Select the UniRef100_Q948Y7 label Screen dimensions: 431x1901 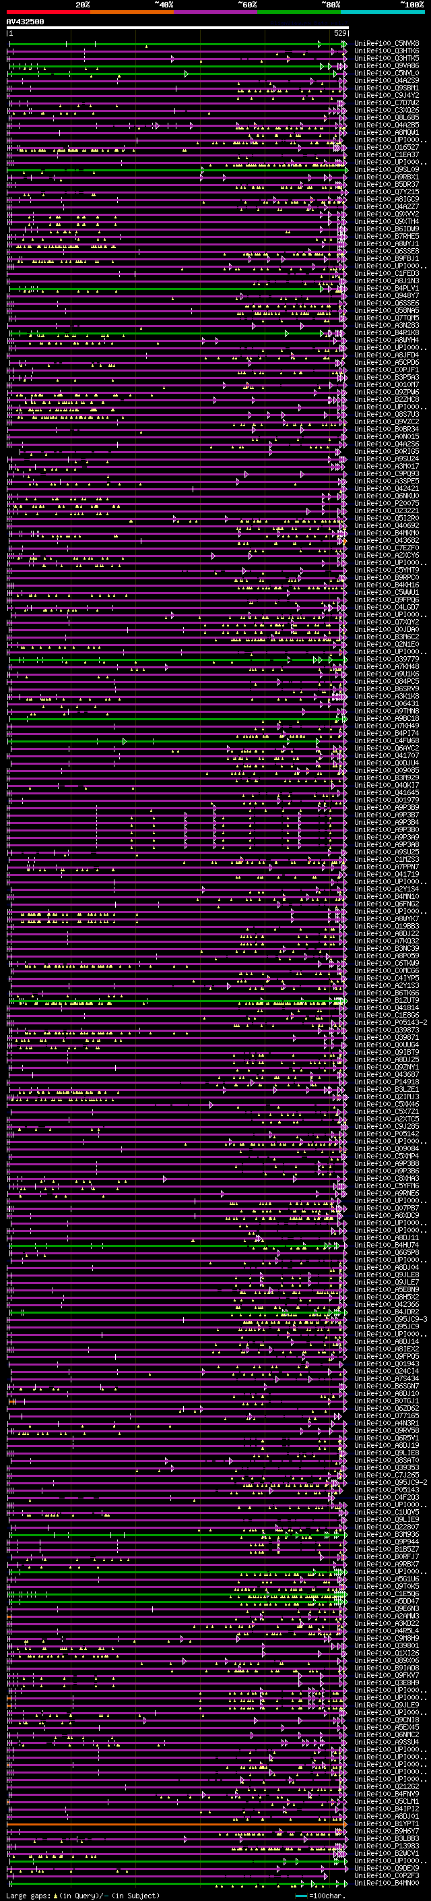pos(387,296)
